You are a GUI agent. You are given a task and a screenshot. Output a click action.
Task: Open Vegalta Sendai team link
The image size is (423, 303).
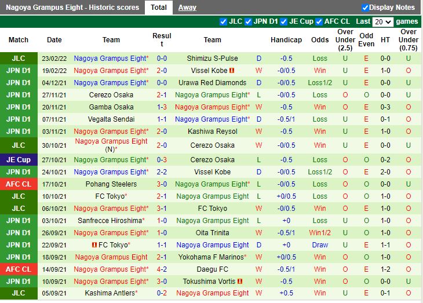111,119
